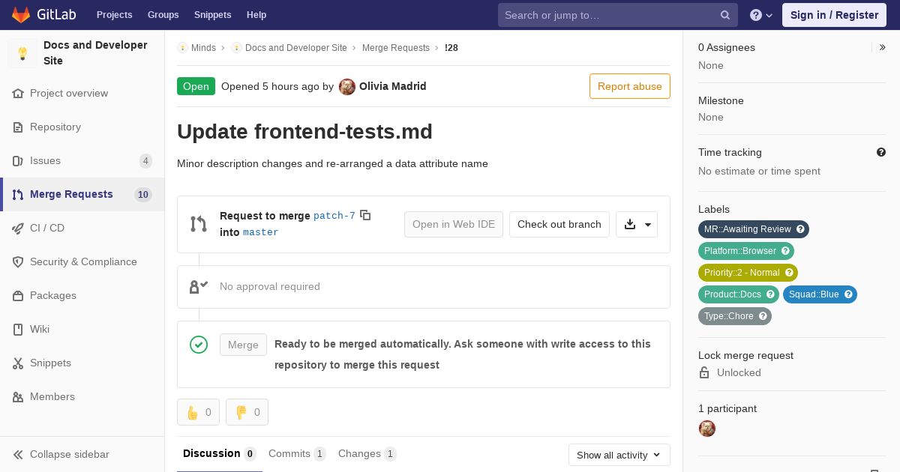Click the GitLab fox logo
Image resolution: width=900 pixels, height=472 pixels.
(22, 15)
